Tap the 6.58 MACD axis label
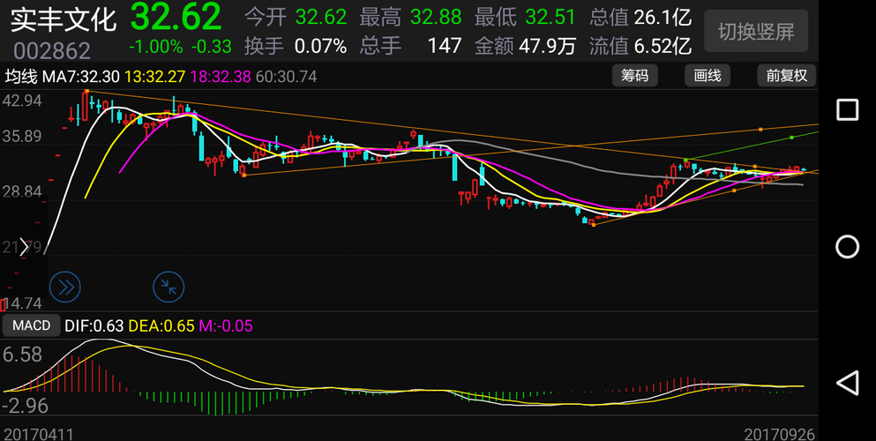The height and width of the screenshot is (441, 876). (x=22, y=355)
